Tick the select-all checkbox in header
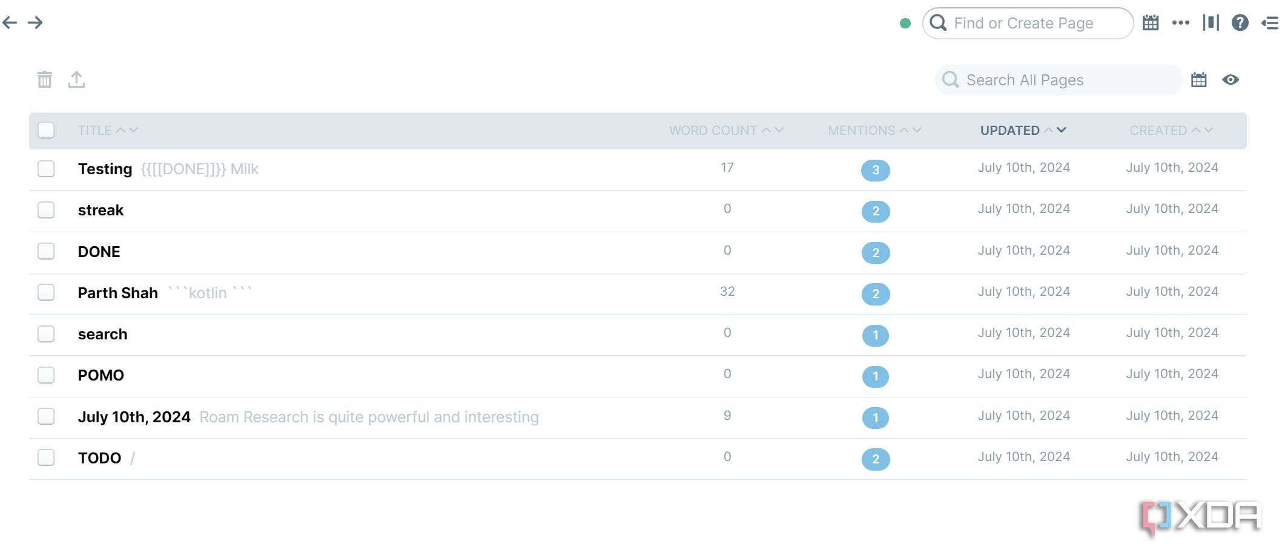1282x559 pixels. [46, 130]
